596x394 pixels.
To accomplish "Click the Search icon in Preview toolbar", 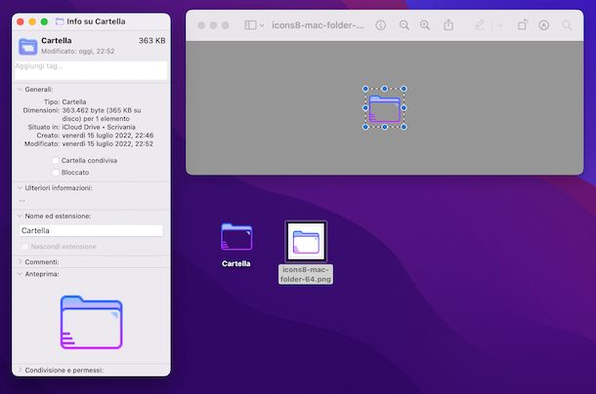I will pos(567,25).
